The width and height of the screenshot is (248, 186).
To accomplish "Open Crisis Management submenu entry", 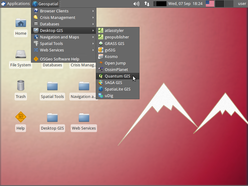I will coord(64,17).
